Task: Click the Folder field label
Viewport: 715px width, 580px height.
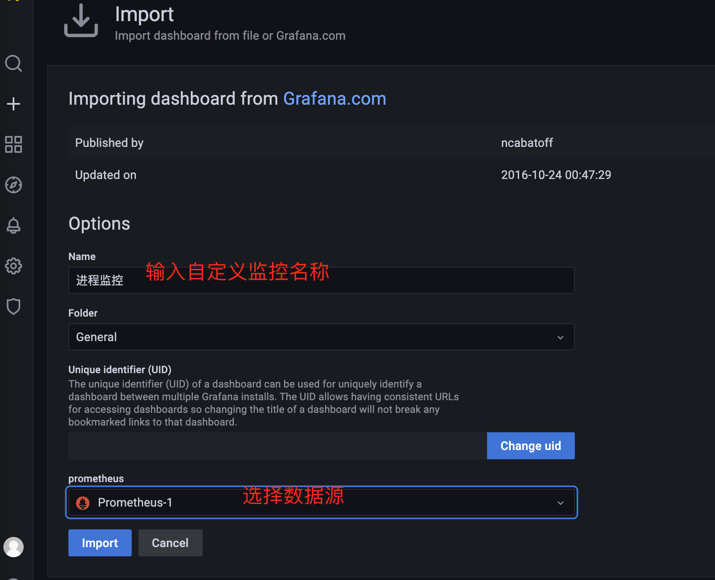Action: coord(83,313)
